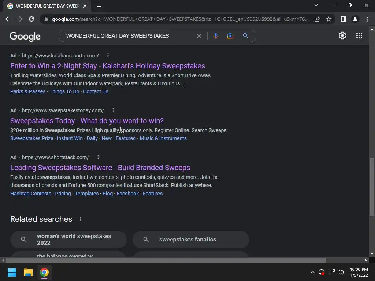The height and width of the screenshot is (281, 375).
Task: View site security lock information
Action: click(46, 19)
